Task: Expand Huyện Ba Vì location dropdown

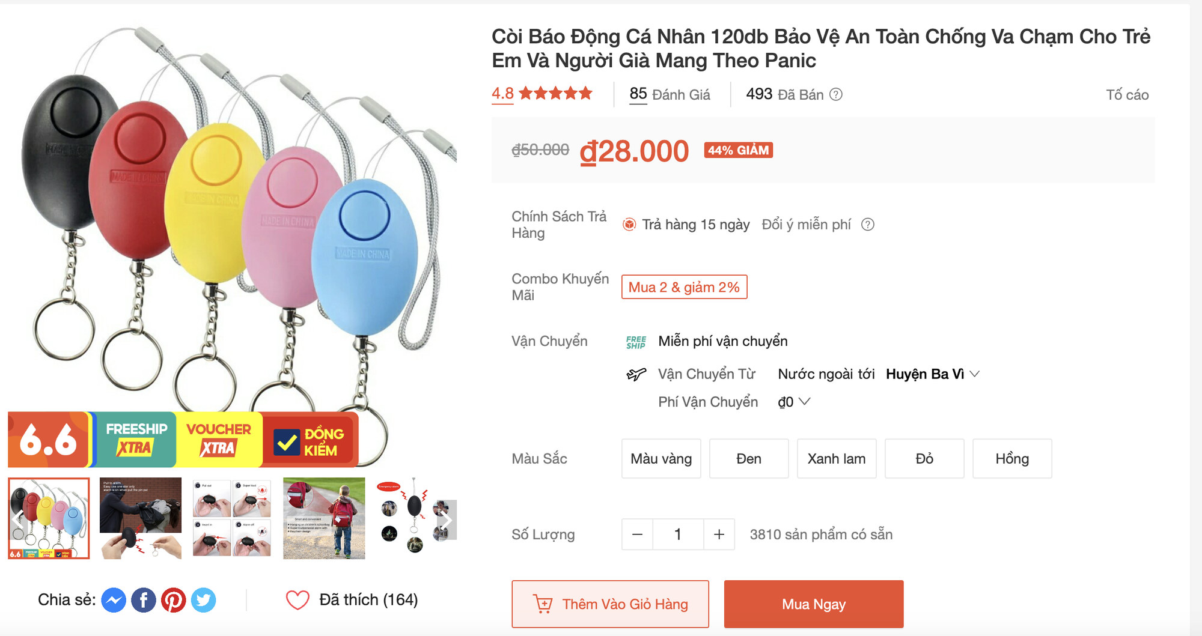Action: [x=933, y=374]
